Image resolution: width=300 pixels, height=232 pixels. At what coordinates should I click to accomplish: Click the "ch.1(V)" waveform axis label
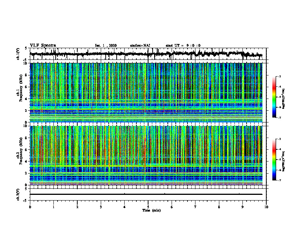tap(18, 54)
